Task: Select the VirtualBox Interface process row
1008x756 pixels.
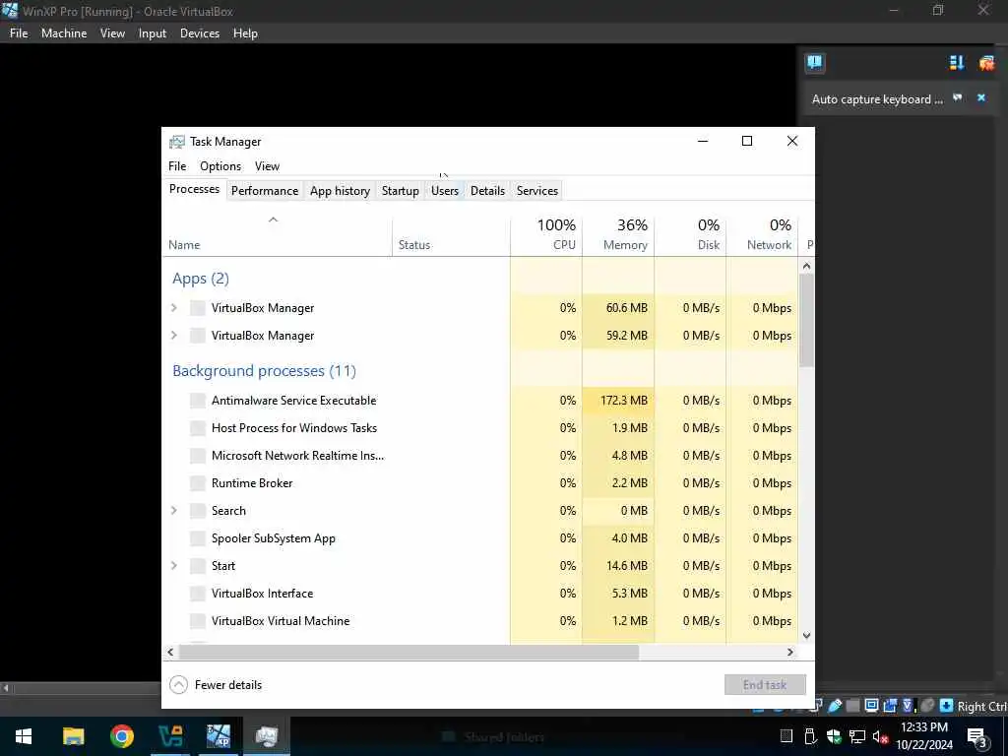Action: click(479, 594)
